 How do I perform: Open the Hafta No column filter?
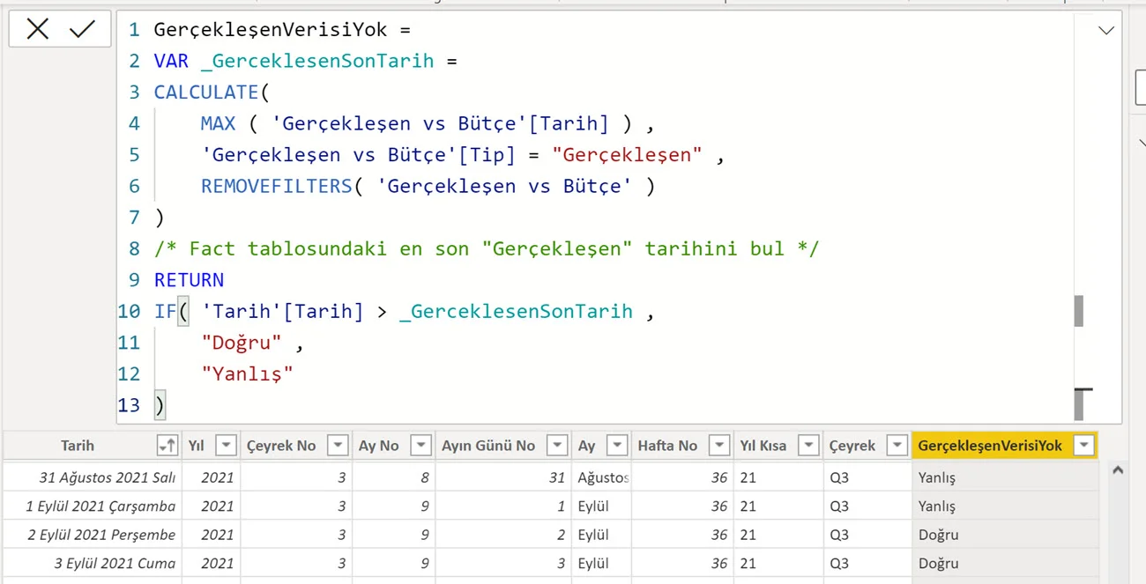tap(719, 447)
